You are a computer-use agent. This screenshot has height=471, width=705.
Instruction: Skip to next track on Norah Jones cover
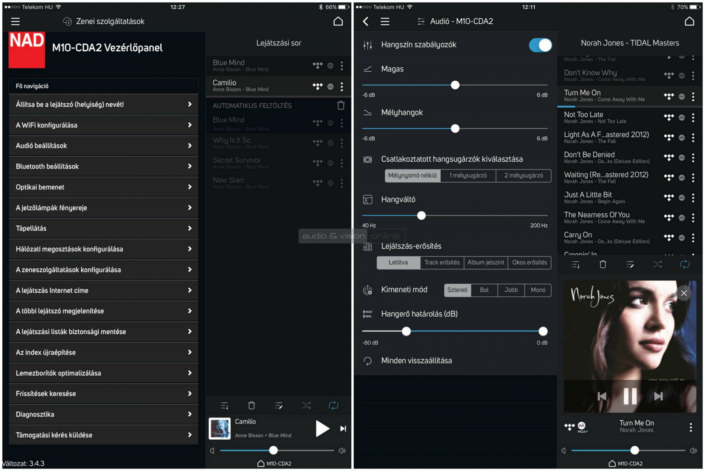click(x=658, y=396)
